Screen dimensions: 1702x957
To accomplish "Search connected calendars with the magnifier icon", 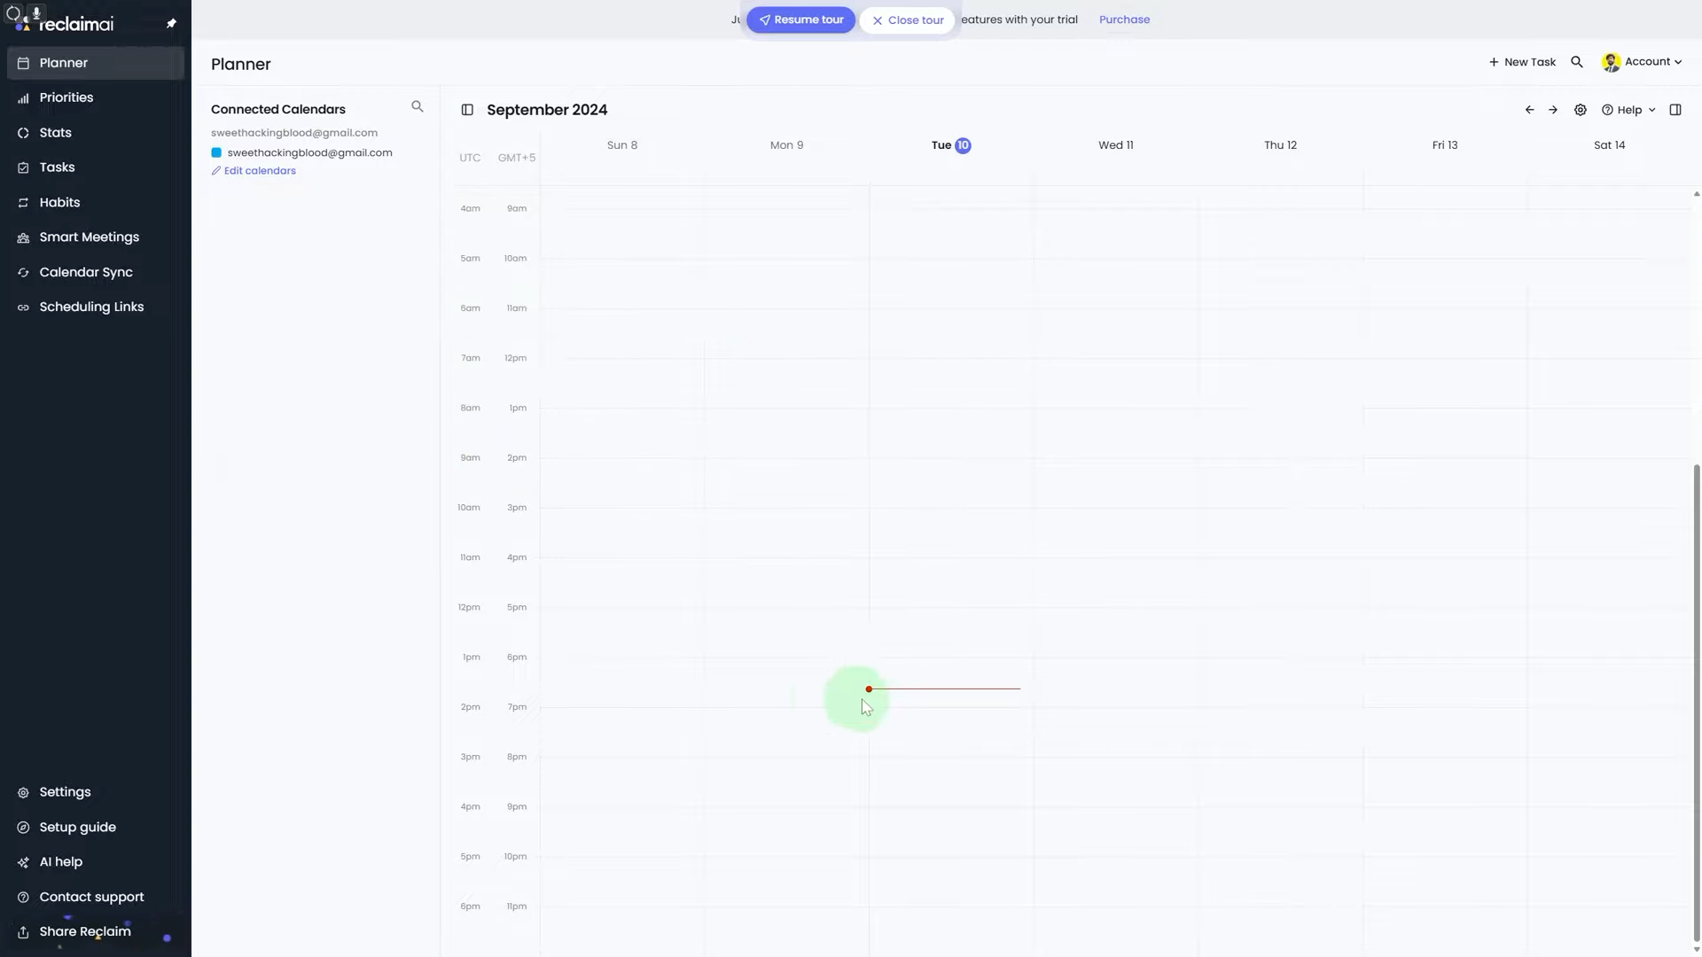I will [418, 107].
